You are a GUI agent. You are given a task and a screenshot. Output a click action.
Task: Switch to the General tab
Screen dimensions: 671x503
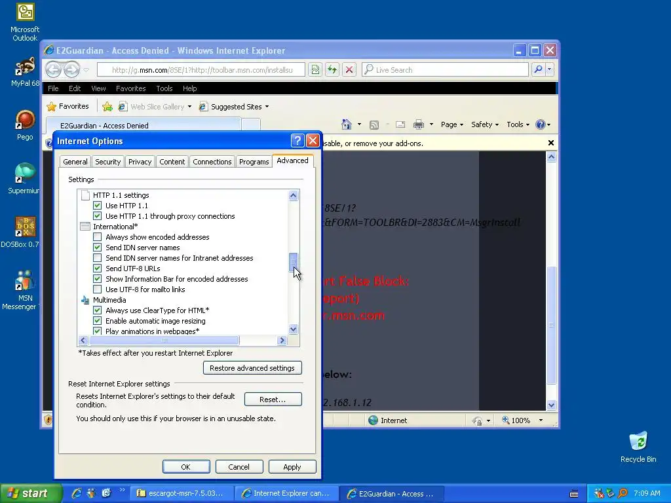click(75, 162)
